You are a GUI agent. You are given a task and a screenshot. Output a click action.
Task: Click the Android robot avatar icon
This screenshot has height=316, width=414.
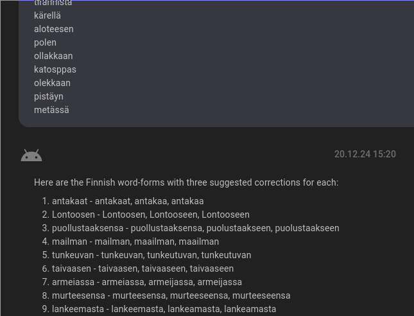(x=31, y=155)
